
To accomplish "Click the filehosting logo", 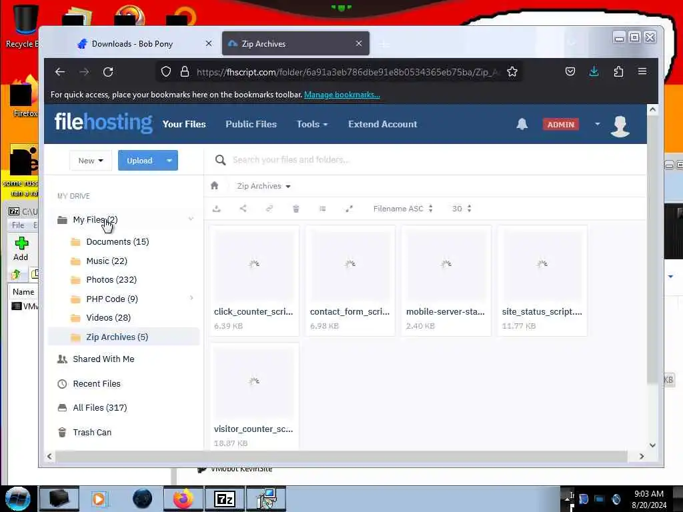I will (103, 123).
